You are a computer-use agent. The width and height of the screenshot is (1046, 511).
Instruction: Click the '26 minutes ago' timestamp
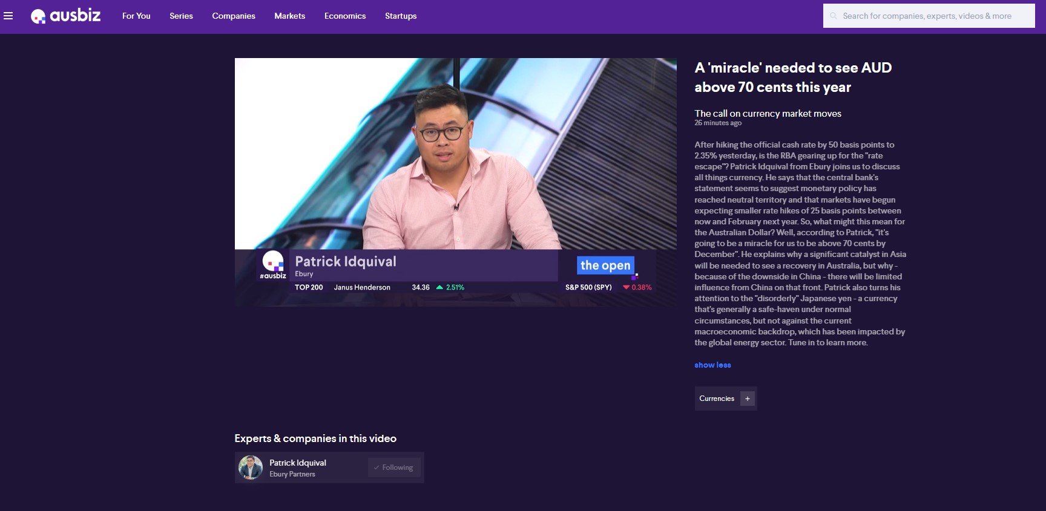coord(718,123)
